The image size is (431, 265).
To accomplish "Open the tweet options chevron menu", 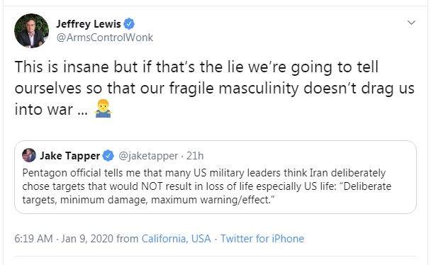I will tap(411, 23).
